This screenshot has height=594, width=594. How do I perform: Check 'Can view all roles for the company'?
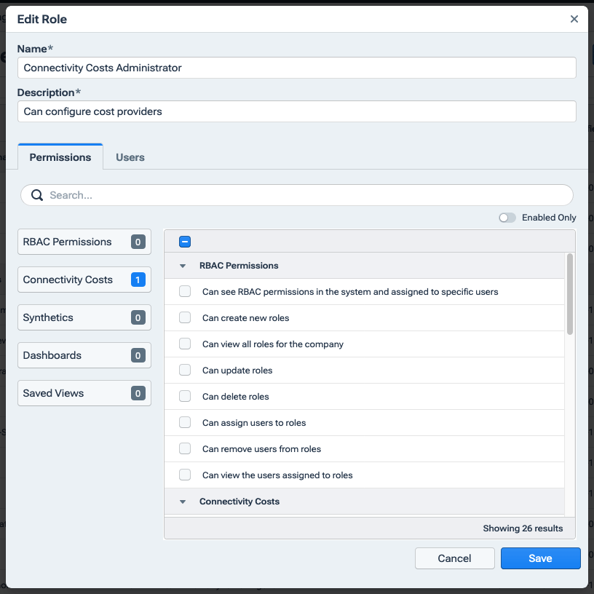pyautogui.click(x=184, y=344)
